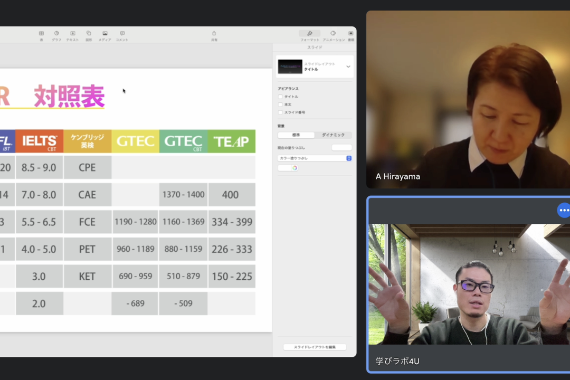Select A Hirayama's video tile
The height and width of the screenshot is (380, 570).
(468, 99)
